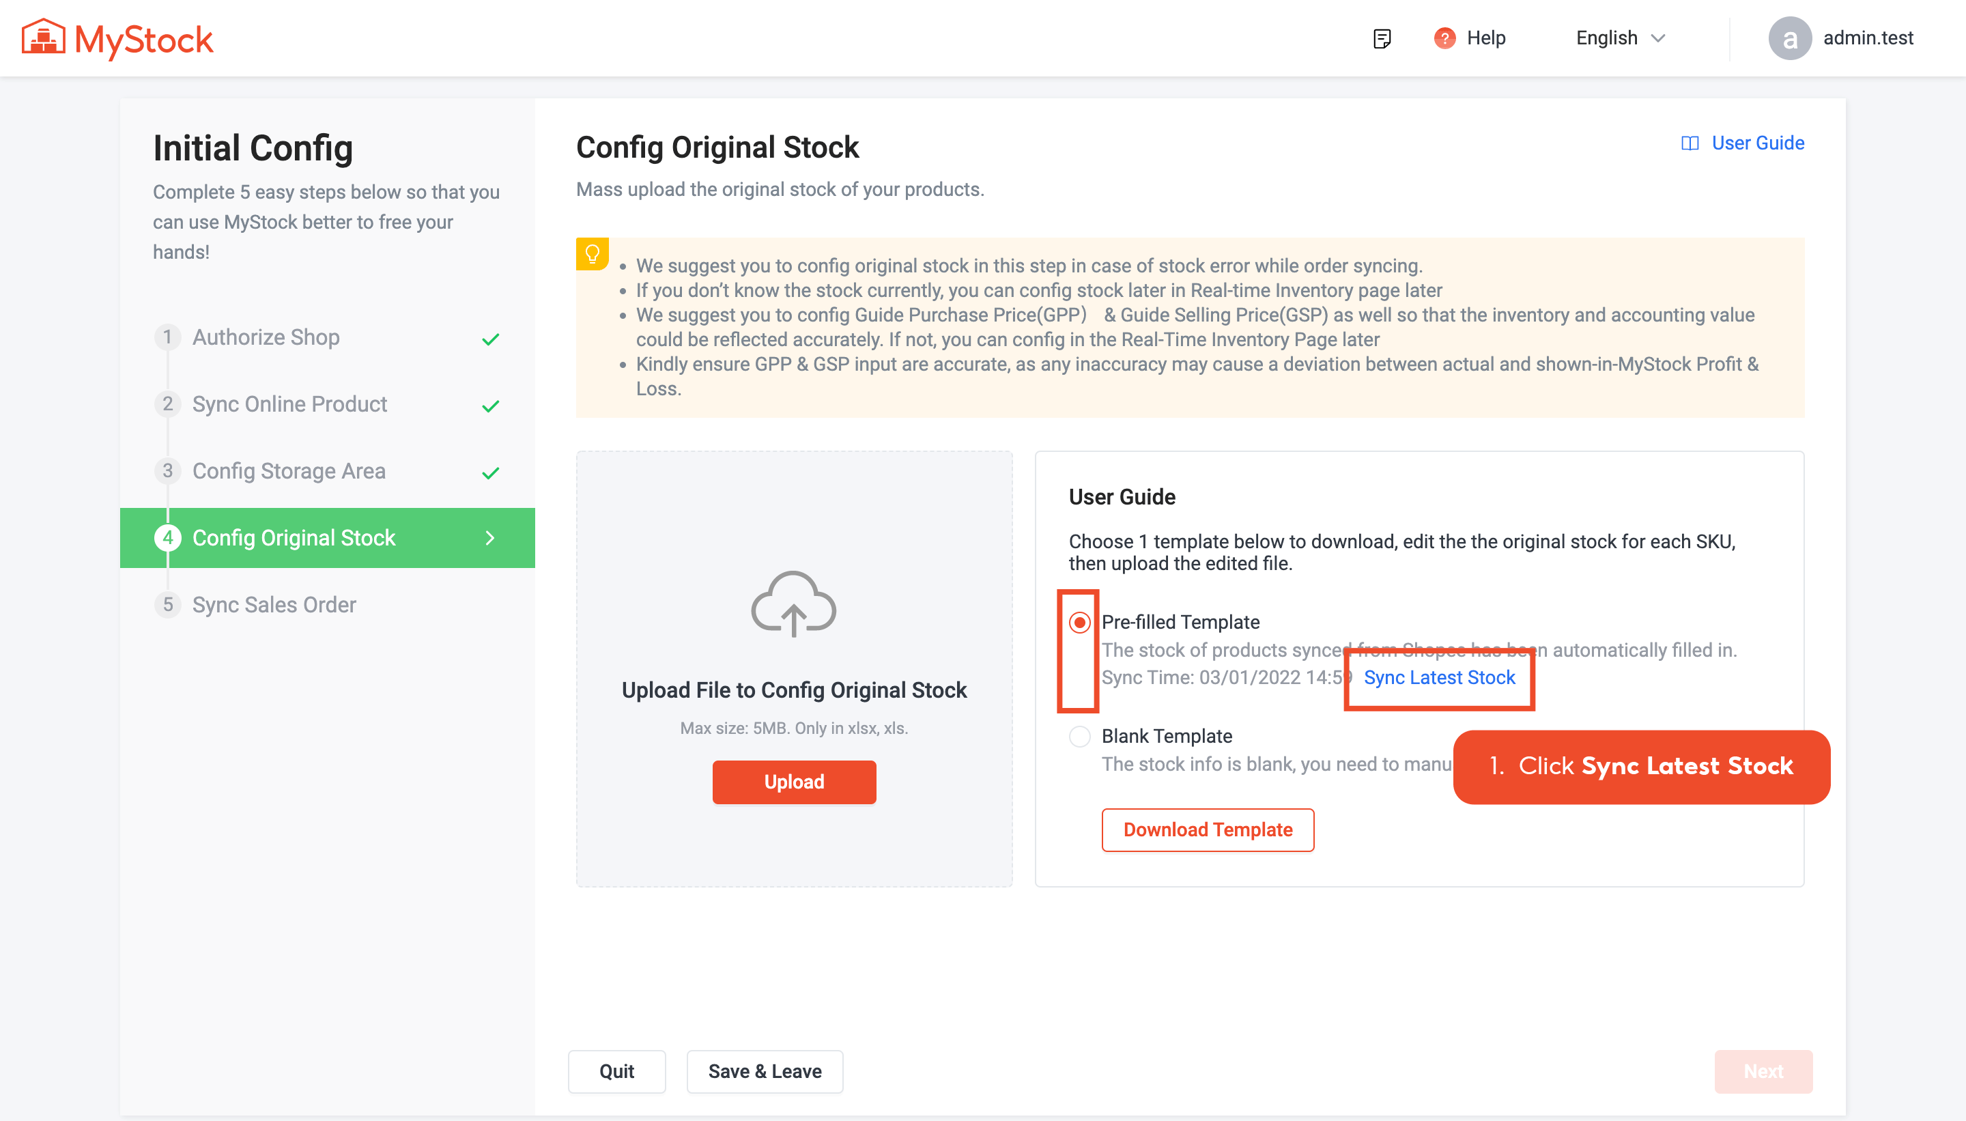Click the cloud upload icon
Image resolution: width=1966 pixels, height=1121 pixels.
tap(794, 604)
